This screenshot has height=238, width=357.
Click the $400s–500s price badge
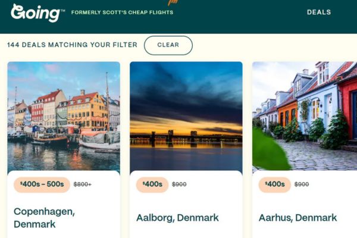[x=42, y=184]
